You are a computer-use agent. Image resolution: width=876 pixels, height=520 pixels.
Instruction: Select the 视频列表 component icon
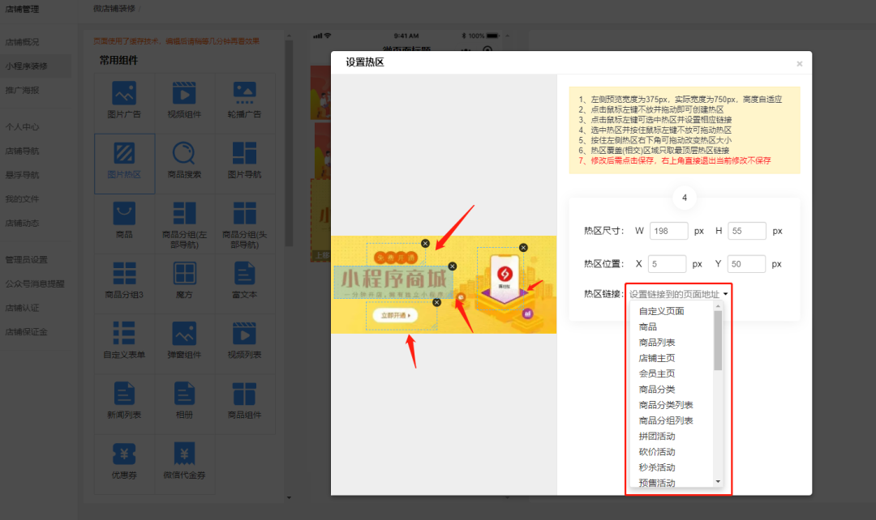[x=245, y=334]
